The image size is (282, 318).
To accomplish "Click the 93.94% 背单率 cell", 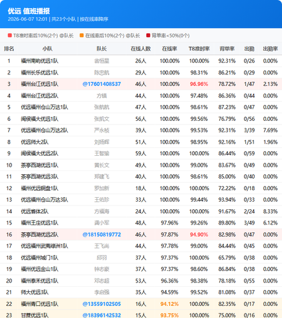I will 227,200.
